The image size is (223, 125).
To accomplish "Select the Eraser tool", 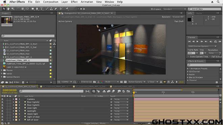I will (56, 9).
